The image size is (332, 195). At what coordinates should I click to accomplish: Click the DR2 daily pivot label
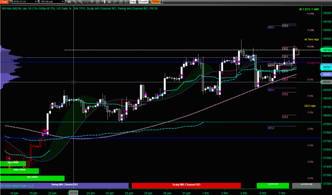click(285, 49)
